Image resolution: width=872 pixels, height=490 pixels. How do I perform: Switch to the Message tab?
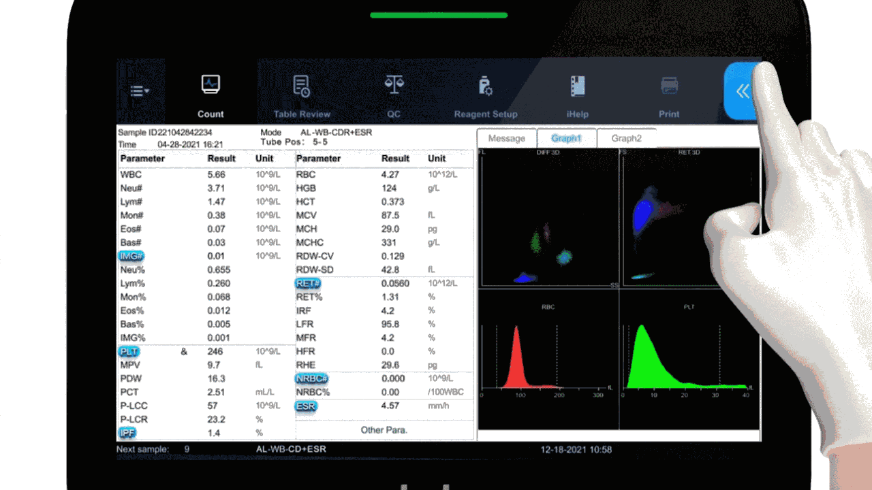pos(507,138)
